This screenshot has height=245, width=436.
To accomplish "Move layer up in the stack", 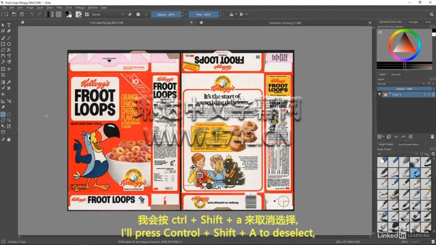I will click(x=403, y=136).
